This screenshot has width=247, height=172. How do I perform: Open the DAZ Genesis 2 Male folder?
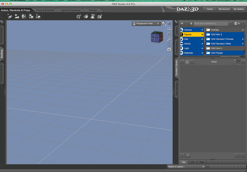click(225, 43)
